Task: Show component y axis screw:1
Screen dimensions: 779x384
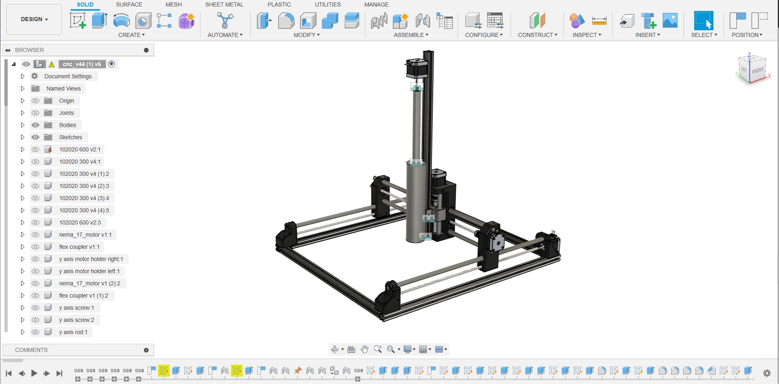Action: pyautogui.click(x=36, y=308)
